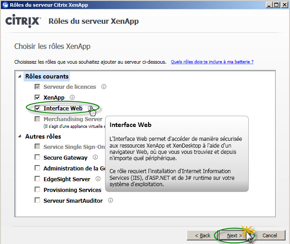Viewport: 290px width, 244px height.
Task: Tick the Serveur SmartAuditor checkbox
Action: pos(37,200)
